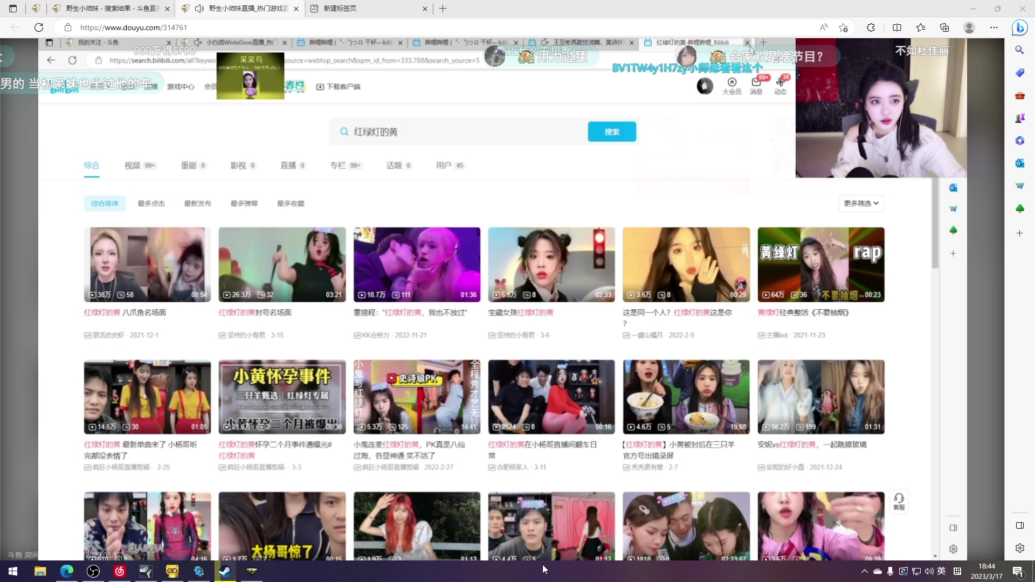1035x582 pixels.
Task: Select the 视频 results tab
Action: (x=133, y=165)
